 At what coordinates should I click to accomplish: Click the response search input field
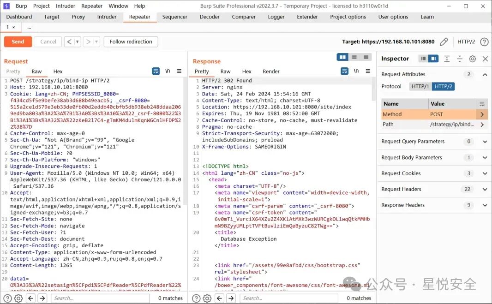tap(289, 298)
